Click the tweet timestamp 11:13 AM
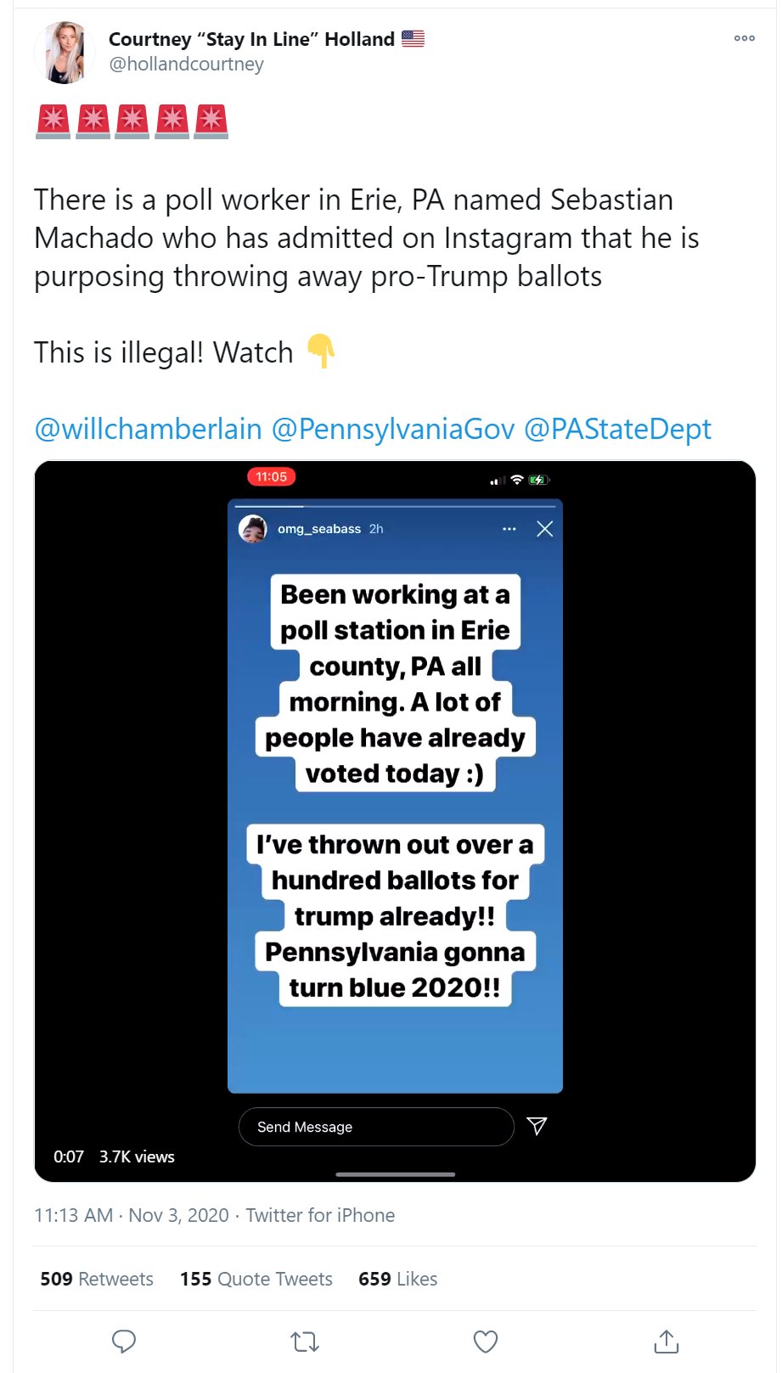 73,1215
